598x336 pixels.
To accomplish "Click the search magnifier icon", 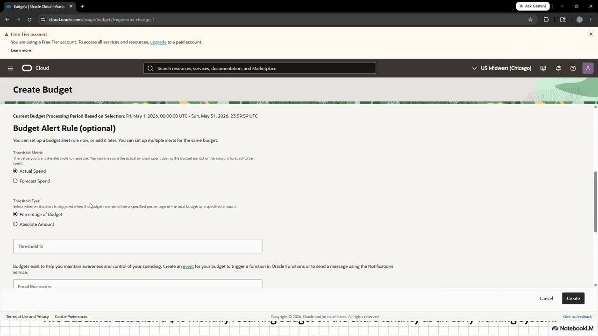I will coord(150,68).
